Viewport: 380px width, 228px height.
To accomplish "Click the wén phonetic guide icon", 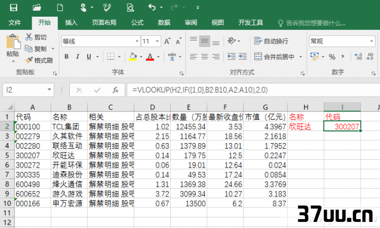I will point(172,57).
